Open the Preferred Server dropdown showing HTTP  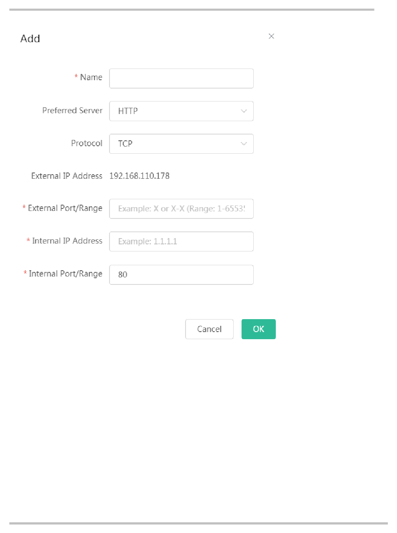[x=181, y=111]
